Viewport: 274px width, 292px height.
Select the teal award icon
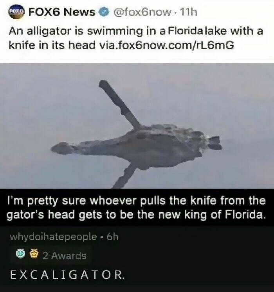coord(20,254)
